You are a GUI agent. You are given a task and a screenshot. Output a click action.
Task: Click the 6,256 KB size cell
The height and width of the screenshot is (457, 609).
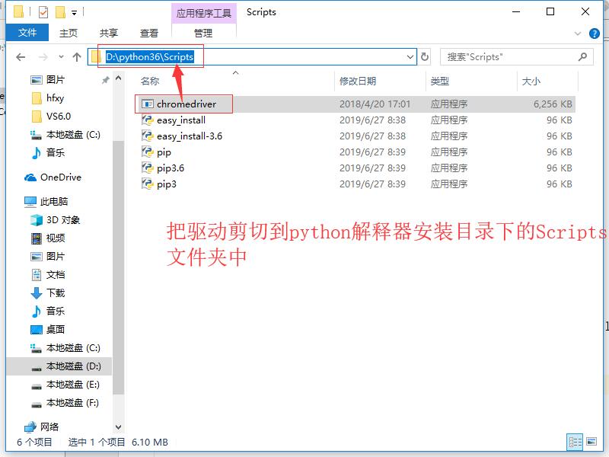click(x=553, y=104)
